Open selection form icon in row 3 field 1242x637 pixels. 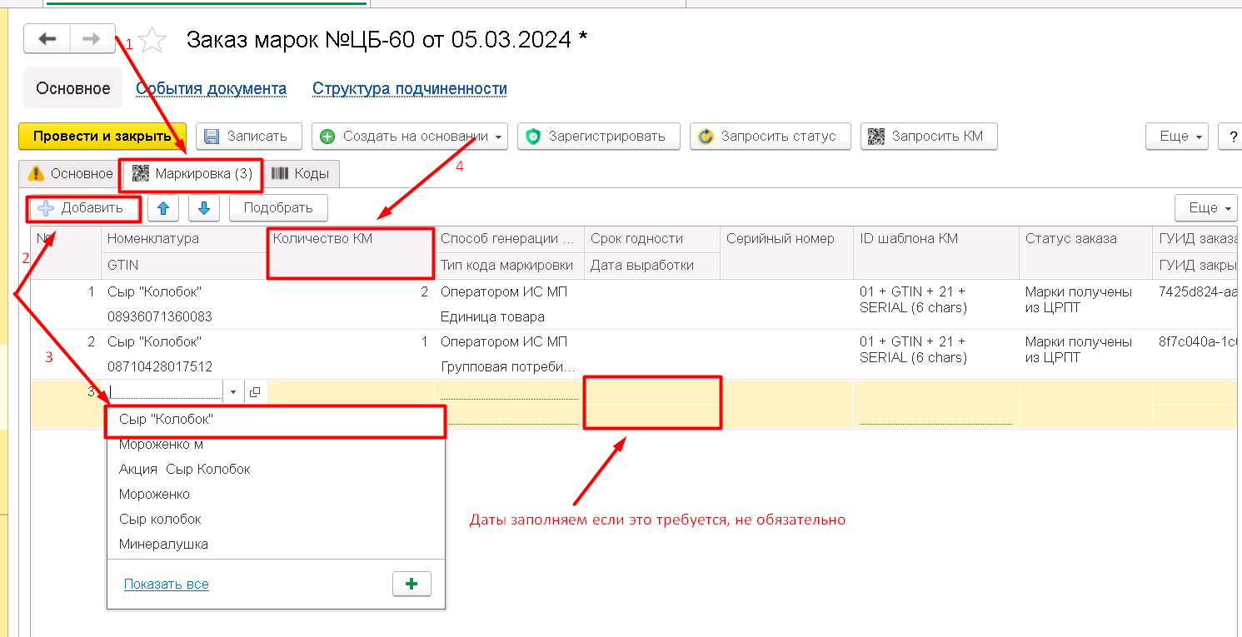(x=255, y=391)
